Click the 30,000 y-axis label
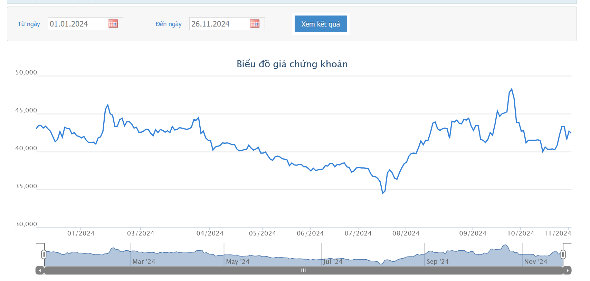Screen dimensions: 590x281 click(26, 224)
